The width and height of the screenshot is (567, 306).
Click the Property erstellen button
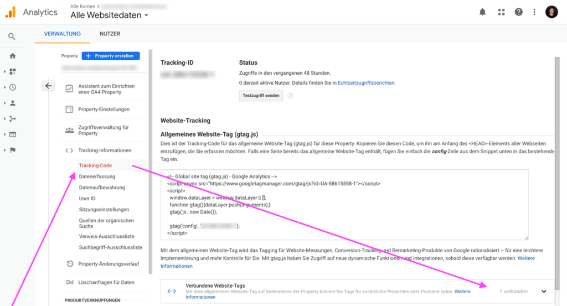111,56
